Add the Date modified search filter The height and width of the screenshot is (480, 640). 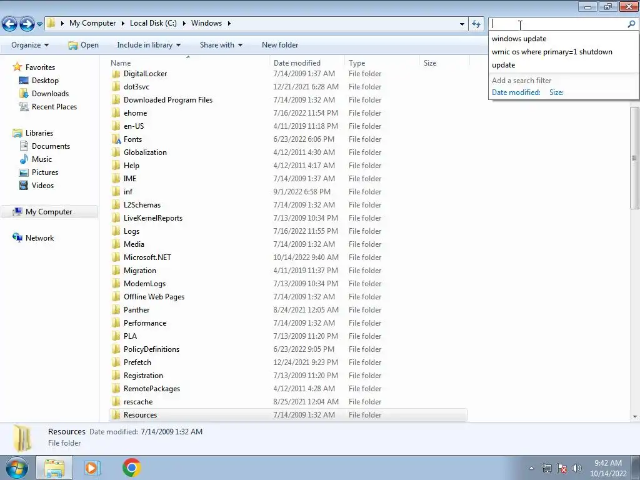(x=516, y=92)
